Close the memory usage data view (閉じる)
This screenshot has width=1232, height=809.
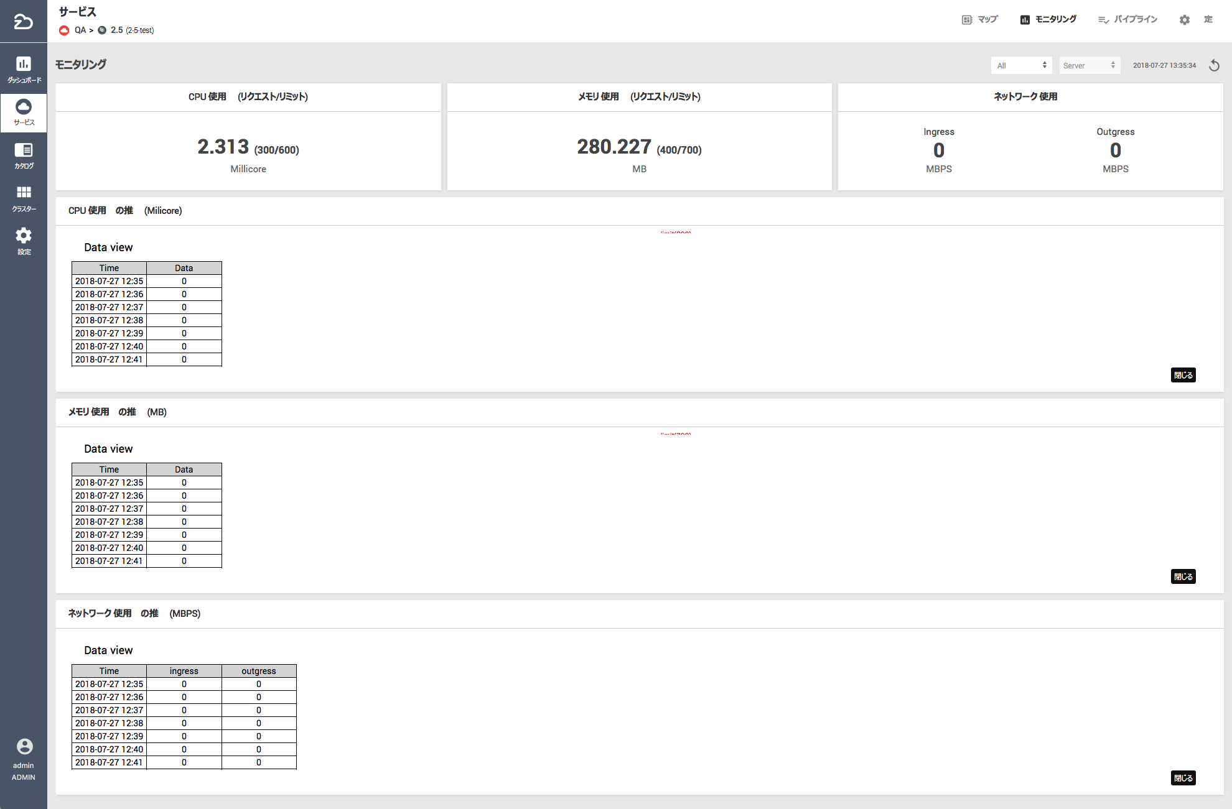pyautogui.click(x=1183, y=576)
